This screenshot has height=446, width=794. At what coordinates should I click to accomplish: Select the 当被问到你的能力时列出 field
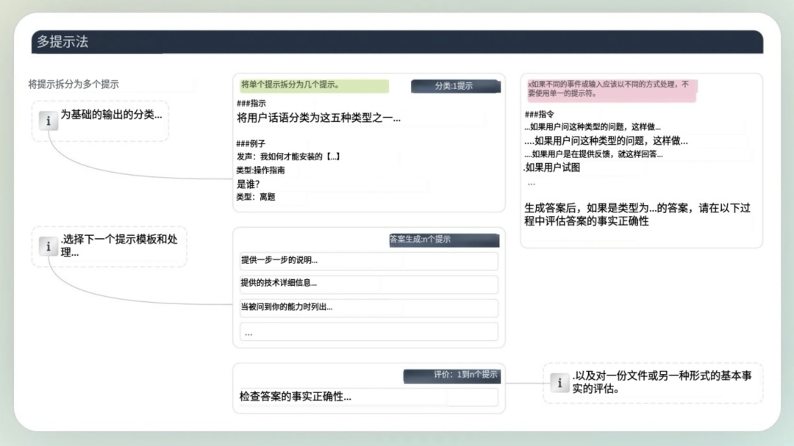tap(368, 307)
